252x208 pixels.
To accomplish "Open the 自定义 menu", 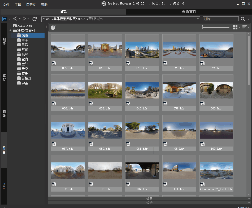I will [31, 5].
